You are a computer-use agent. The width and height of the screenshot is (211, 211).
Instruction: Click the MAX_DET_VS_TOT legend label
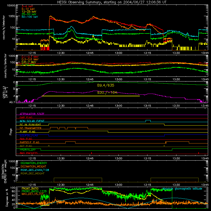tap(33, 194)
